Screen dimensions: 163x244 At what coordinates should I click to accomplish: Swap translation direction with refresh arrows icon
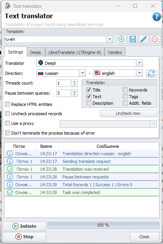151,73
